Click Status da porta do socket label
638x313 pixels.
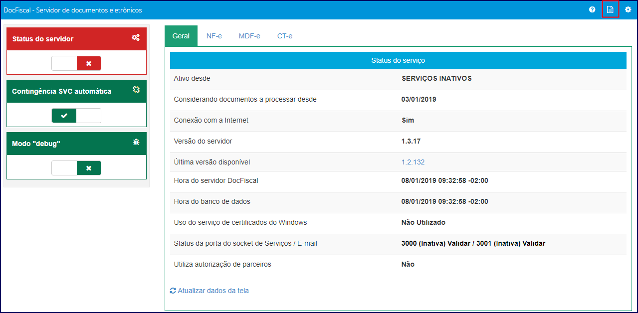pos(245,243)
